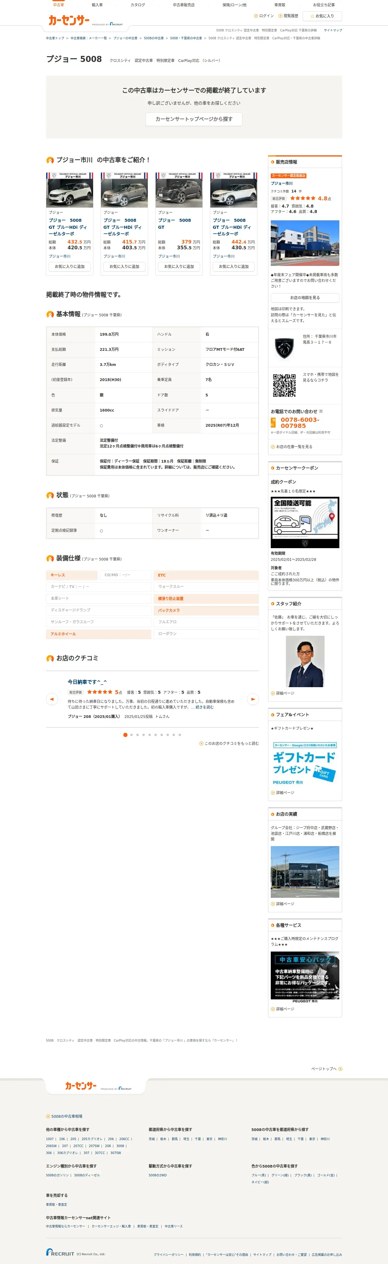
Task: Click the プジョー市川 dealer building photo
Action: click(x=305, y=243)
